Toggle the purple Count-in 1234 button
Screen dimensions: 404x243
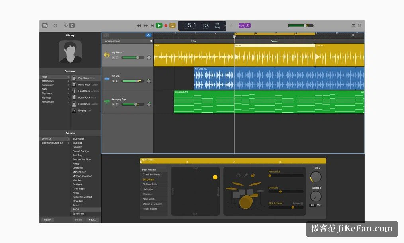pyautogui.click(x=242, y=25)
